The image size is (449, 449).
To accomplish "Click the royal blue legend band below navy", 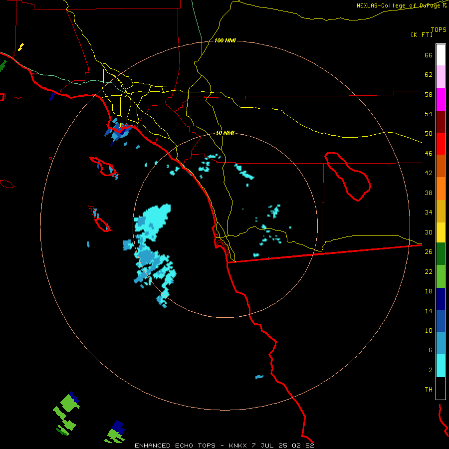I will 441,321.
